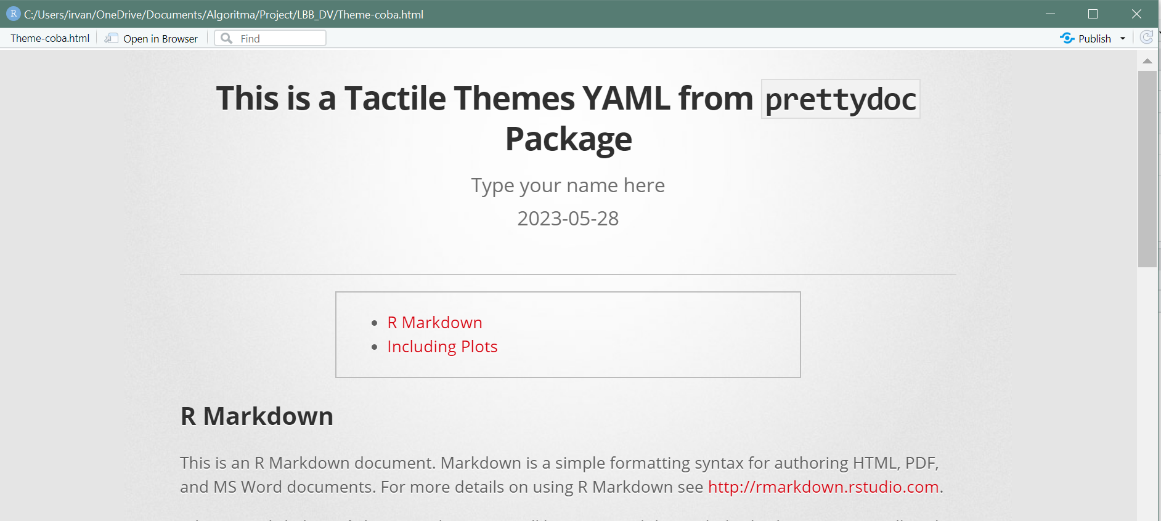Click the blue Publish icon
This screenshot has height=521, width=1161.
tap(1067, 38)
